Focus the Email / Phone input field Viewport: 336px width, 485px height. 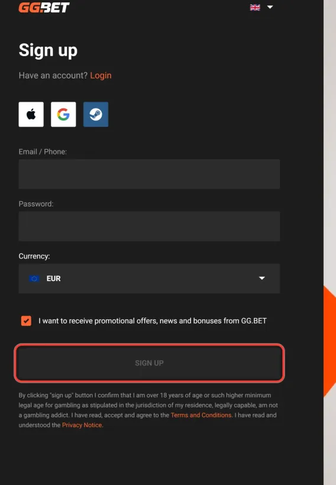(149, 174)
